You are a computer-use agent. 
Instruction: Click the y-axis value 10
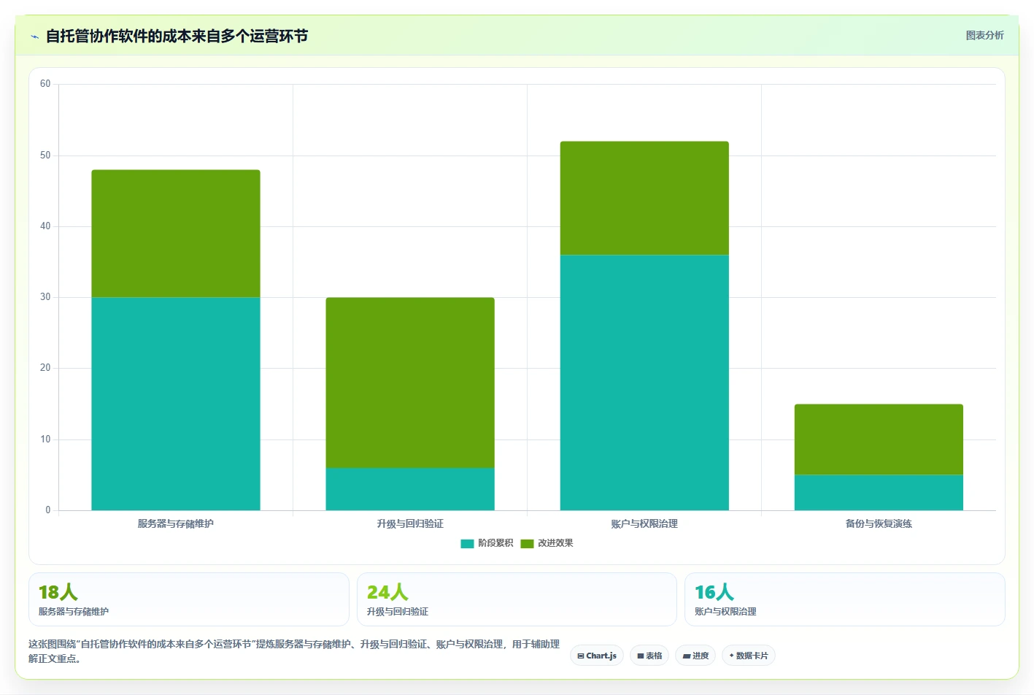point(45,439)
